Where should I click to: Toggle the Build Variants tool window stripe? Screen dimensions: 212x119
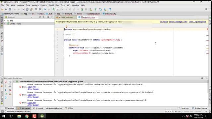pyautogui.click(x=2, y=98)
